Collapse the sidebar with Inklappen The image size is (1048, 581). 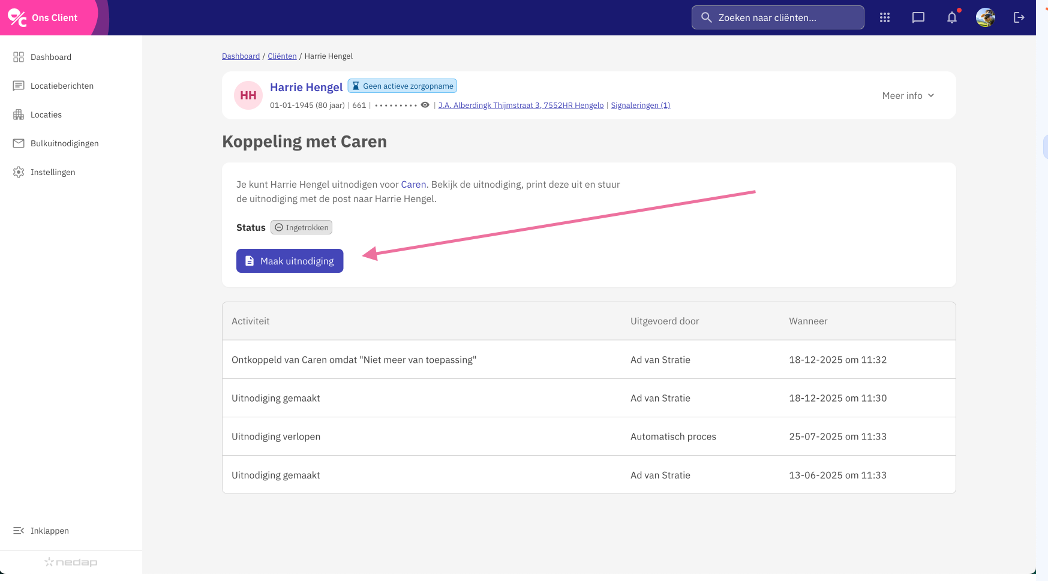click(x=41, y=531)
